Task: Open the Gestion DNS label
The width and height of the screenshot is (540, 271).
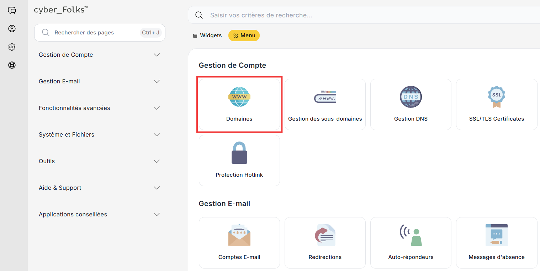Action: [x=411, y=119]
